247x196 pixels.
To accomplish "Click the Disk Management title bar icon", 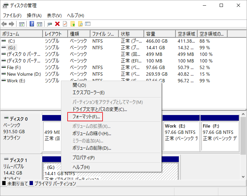I will tap(5, 6).
